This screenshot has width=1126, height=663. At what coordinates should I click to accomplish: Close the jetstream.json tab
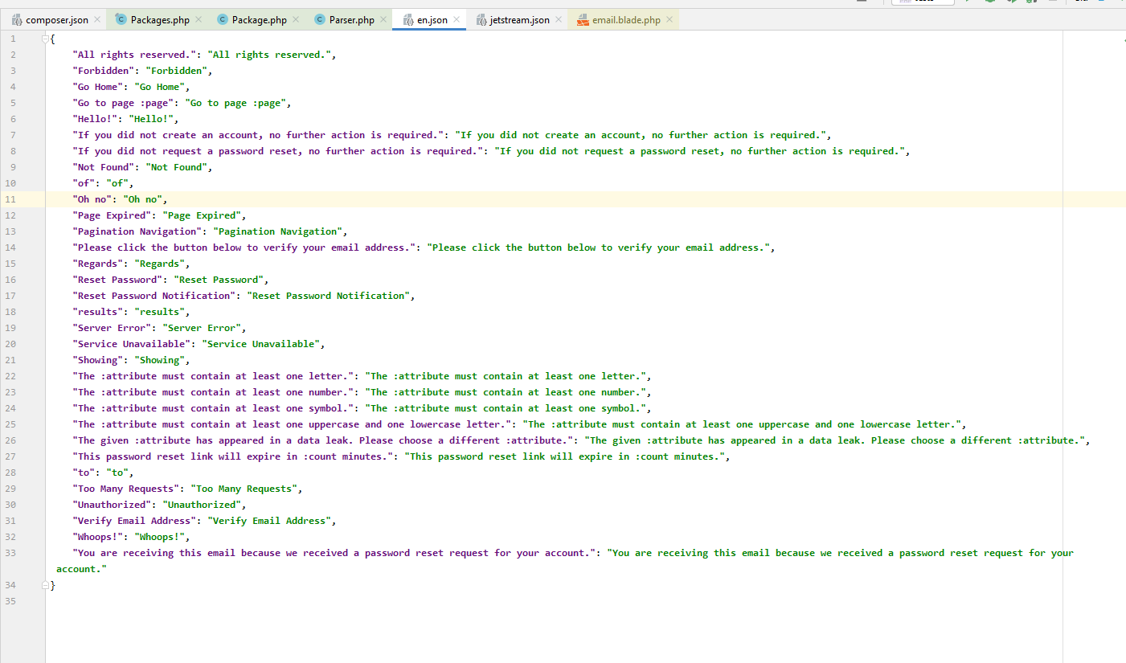[559, 20]
